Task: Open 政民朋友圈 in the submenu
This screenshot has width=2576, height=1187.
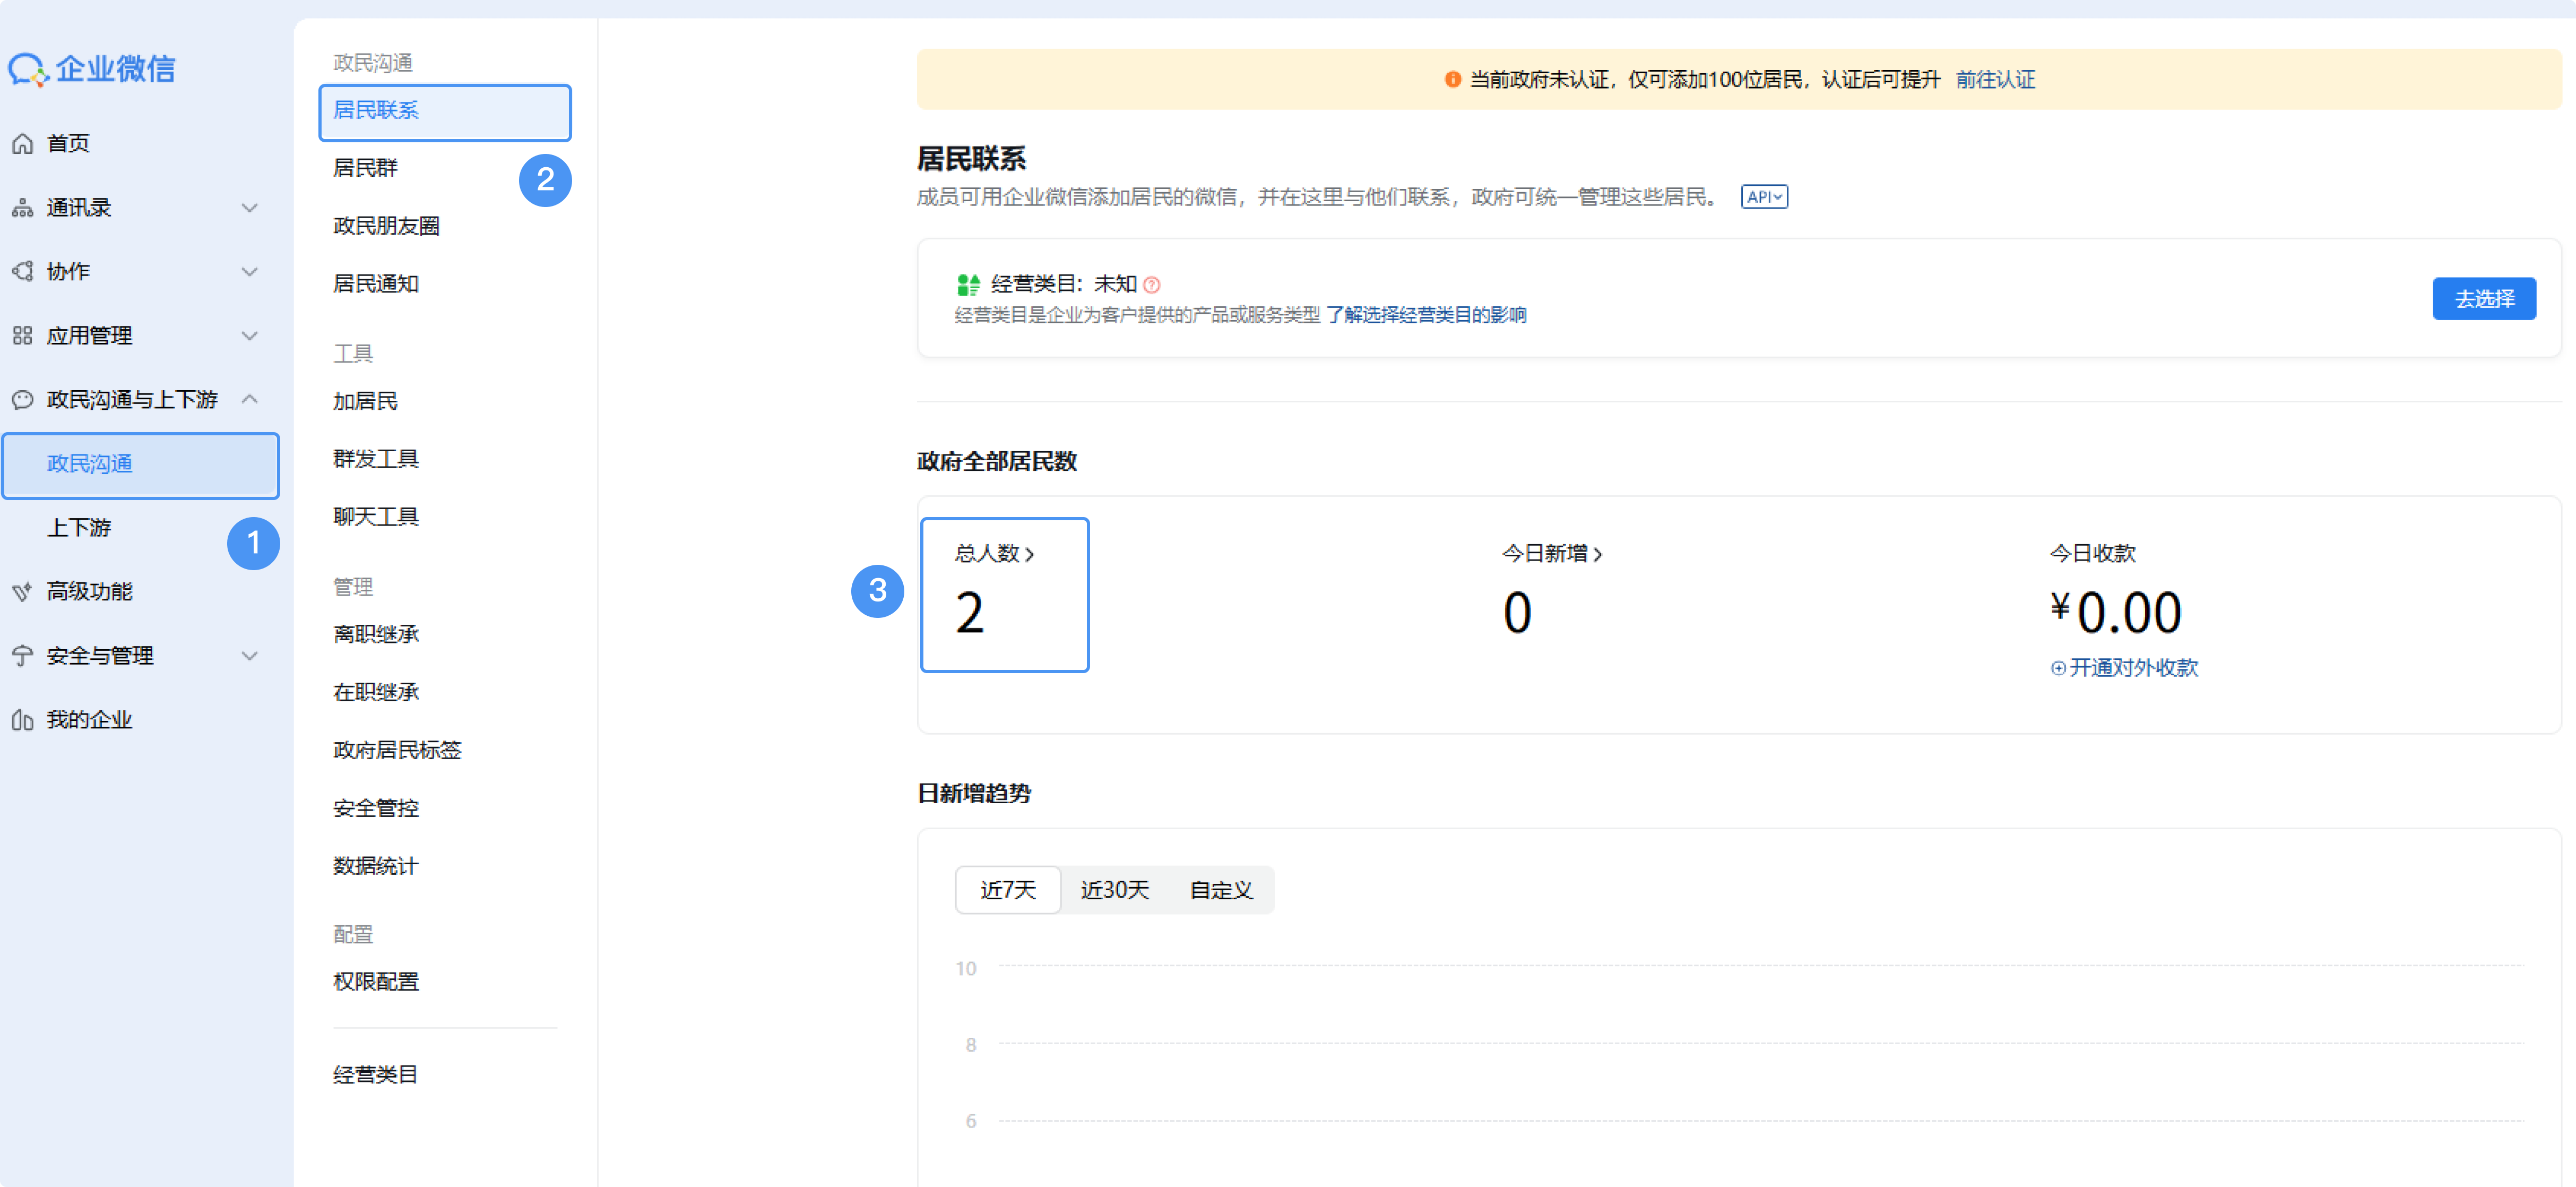Action: pyautogui.click(x=386, y=226)
